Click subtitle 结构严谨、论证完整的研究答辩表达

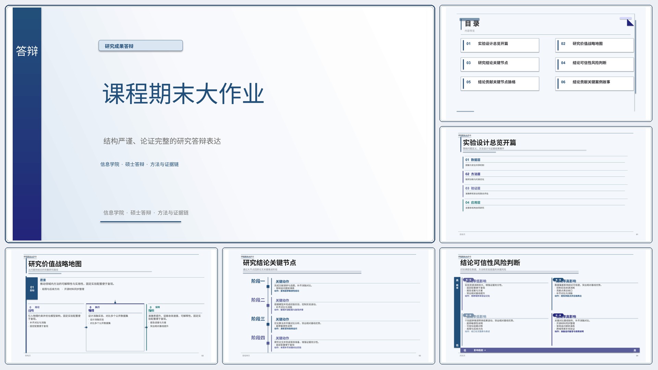(162, 141)
